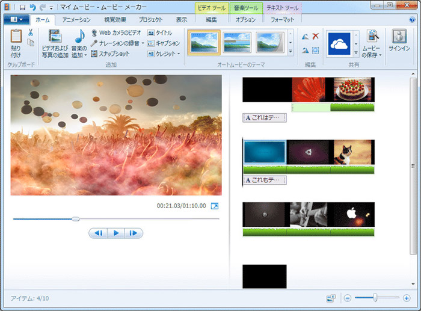Viewport: 421px width, 311px height.
Task: Select the strawberry cake clip
Action: [x=352, y=90]
